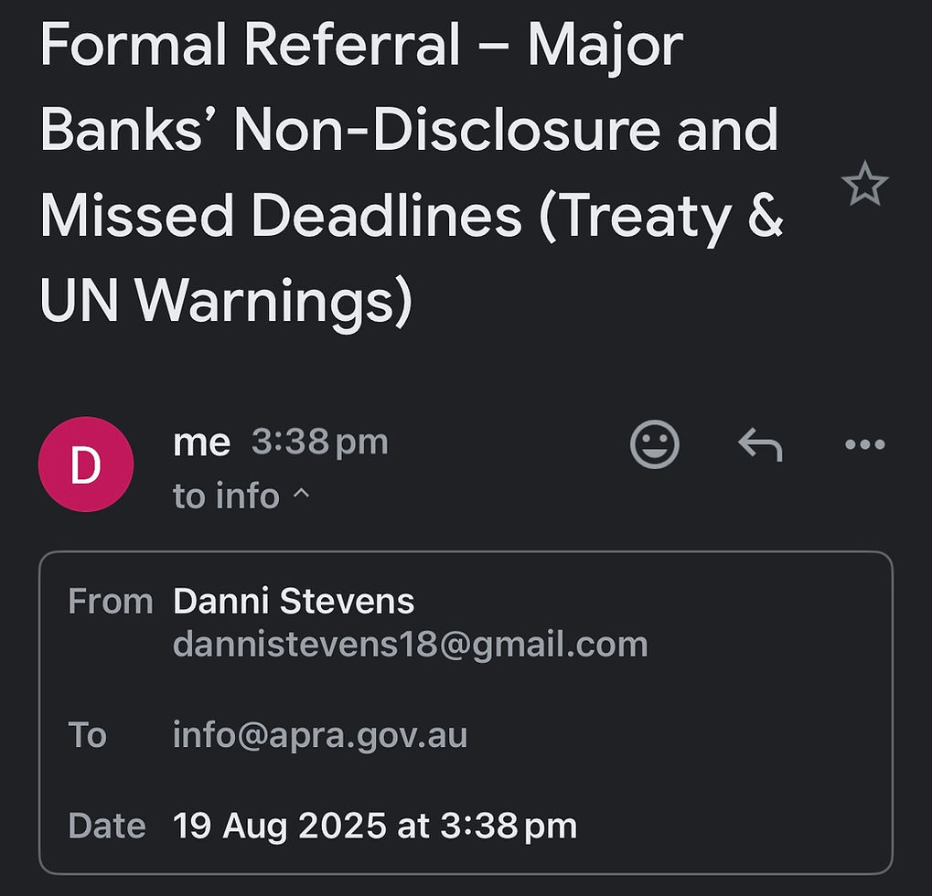Tap the "Missed Deadlines (Treaty &" subject line
The width and height of the screenshot is (932, 896).
point(412,216)
